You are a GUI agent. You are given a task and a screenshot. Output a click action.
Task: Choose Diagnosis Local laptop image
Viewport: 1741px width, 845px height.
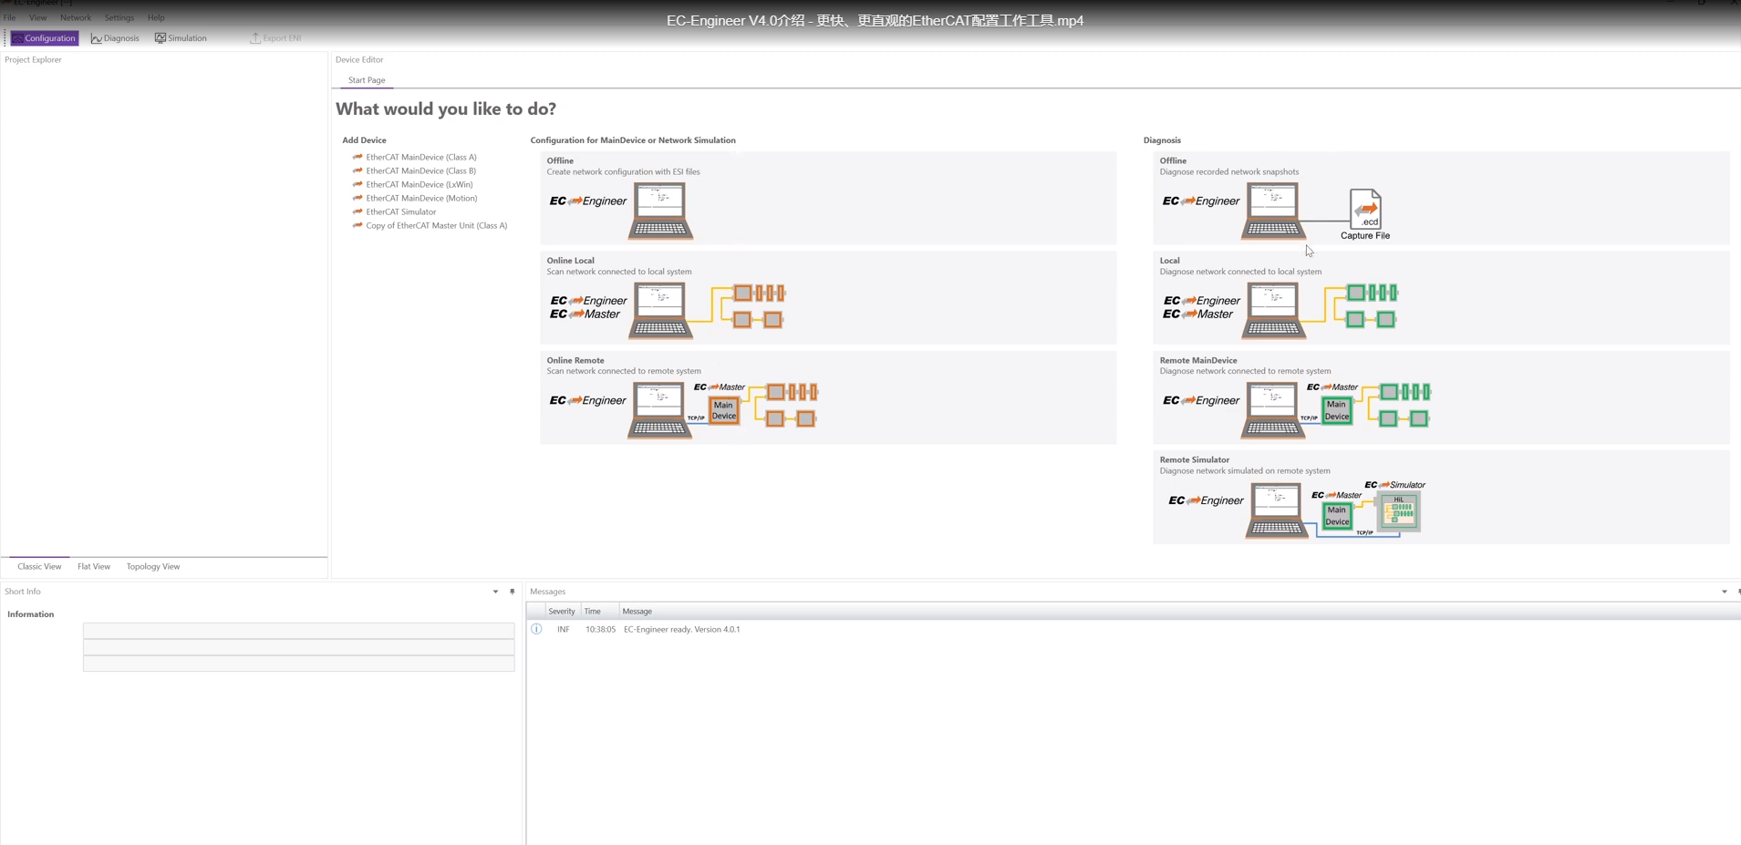click(1273, 311)
